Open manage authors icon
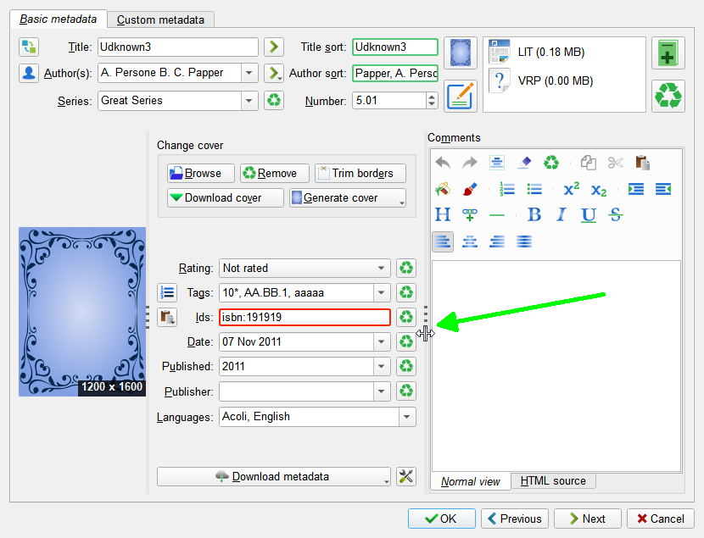704x538 pixels. (29, 73)
